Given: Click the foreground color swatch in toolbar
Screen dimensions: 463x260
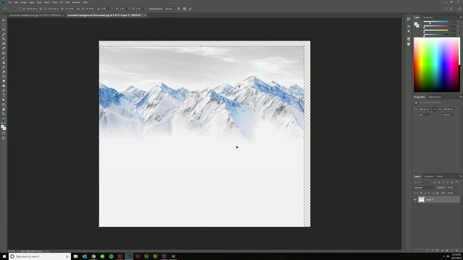Looking at the screenshot, I should (x=3, y=127).
